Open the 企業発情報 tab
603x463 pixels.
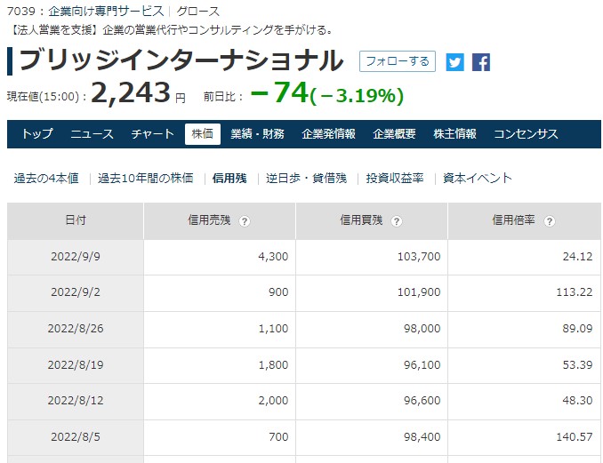point(328,133)
